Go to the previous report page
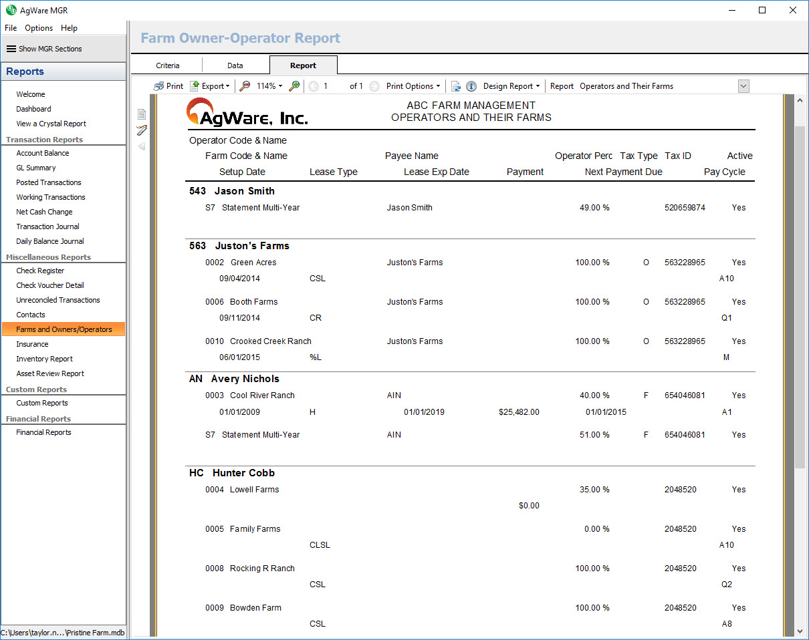This screenshot has width=809, height=640. 314,86
